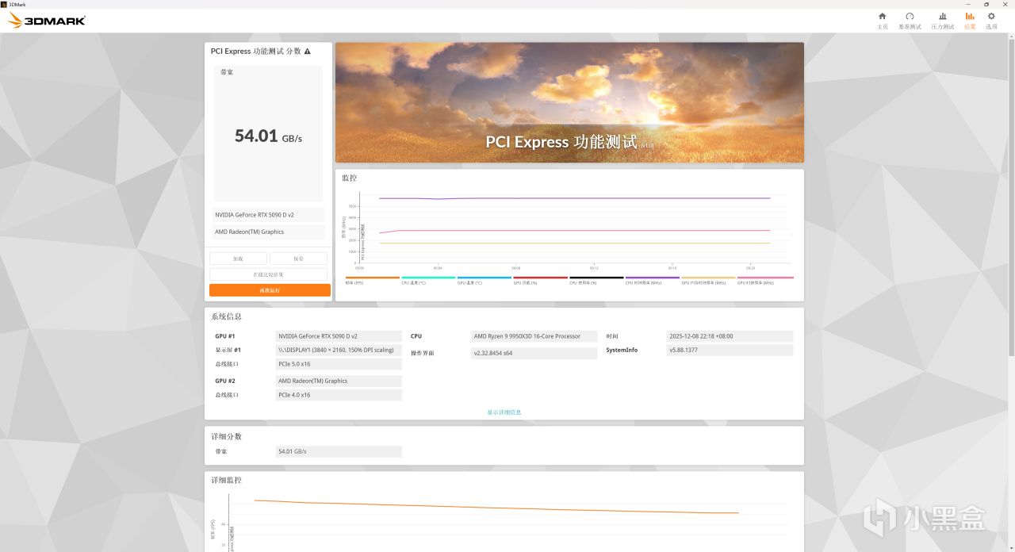1015x552 pixels.
Task: Click the orange FPS line in detailed chart
Action: click(x=496, y=507)
